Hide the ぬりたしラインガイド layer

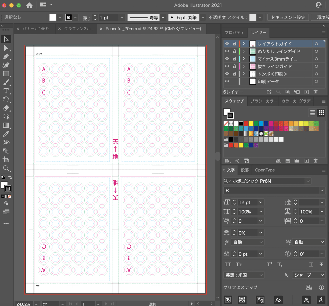click(227, 51)
